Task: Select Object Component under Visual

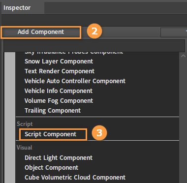Action: coord(52,168)
